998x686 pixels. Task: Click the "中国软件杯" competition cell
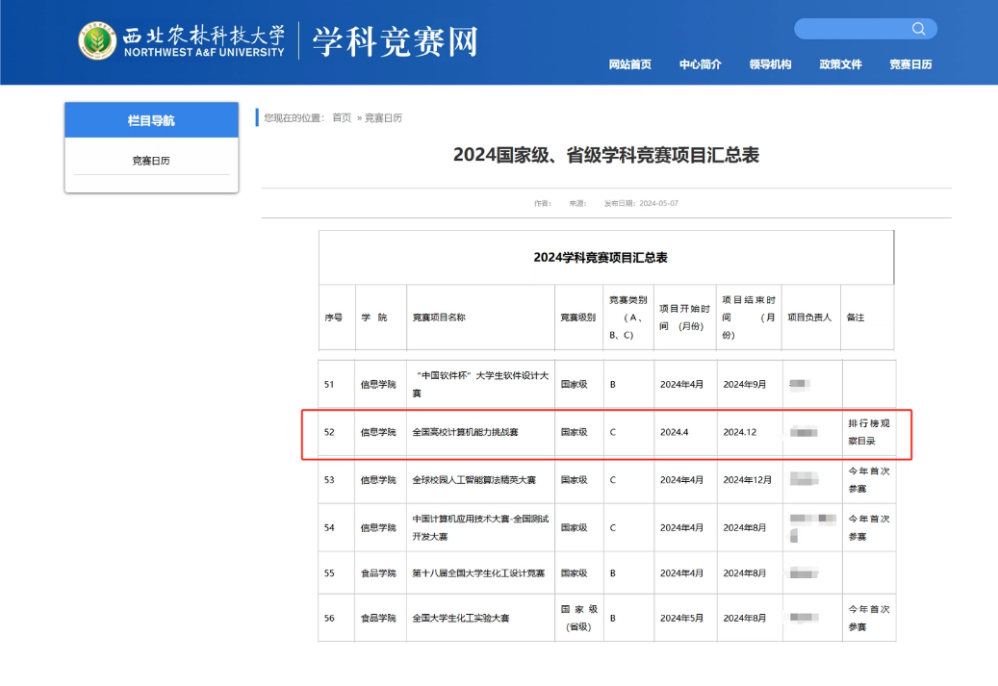click(480, 384)
